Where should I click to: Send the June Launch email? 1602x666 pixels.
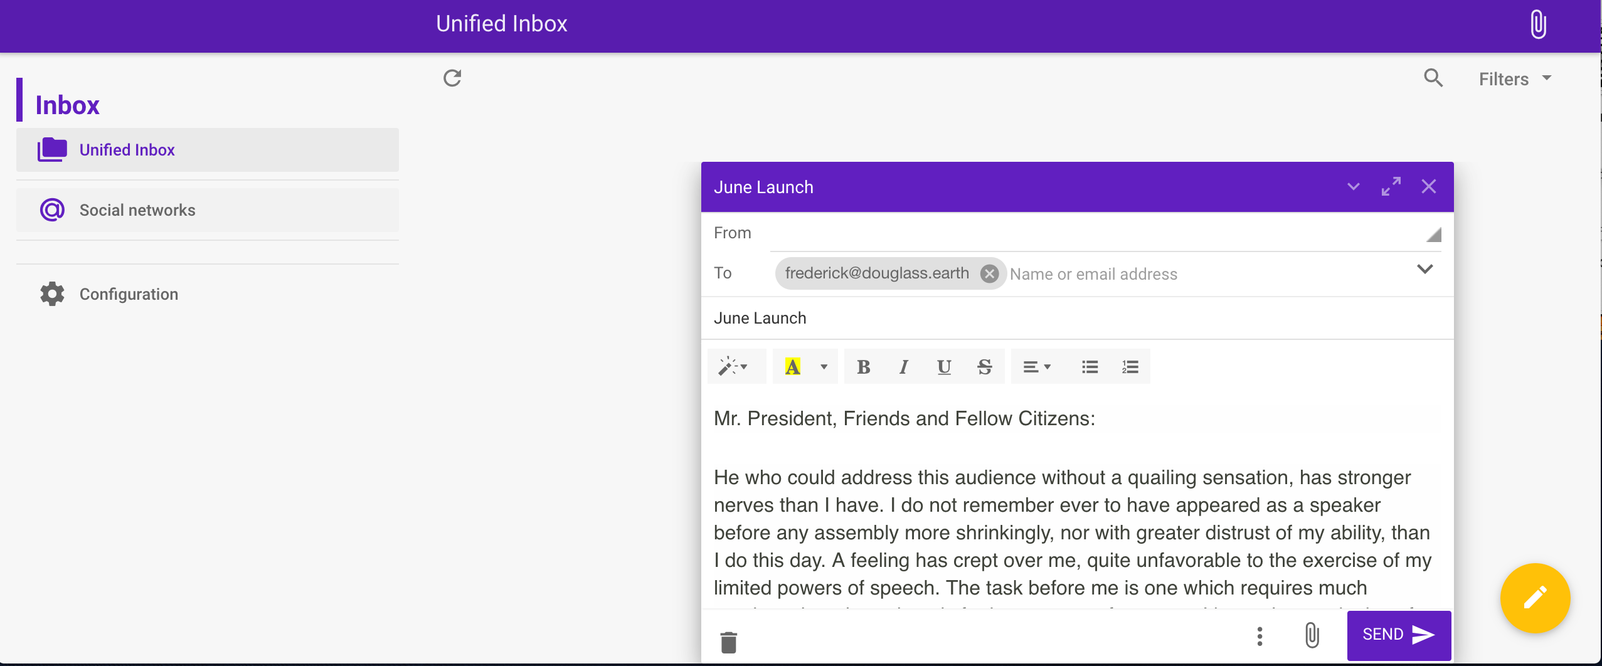pyautogui.click(x=1398, y=635)
